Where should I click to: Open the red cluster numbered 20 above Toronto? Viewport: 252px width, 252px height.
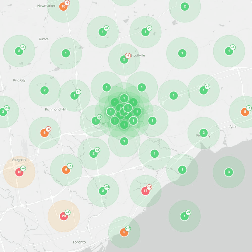(x=63, y=216)
